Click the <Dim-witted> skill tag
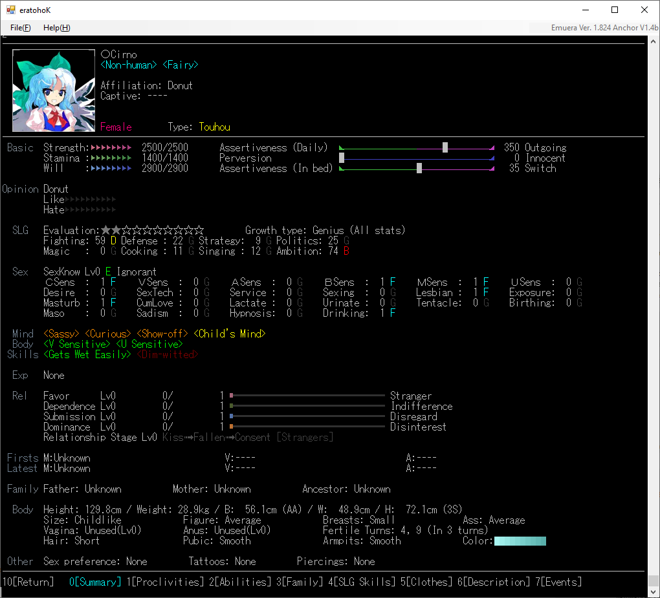This screenshot has width=660, height=598. (168, 354)
